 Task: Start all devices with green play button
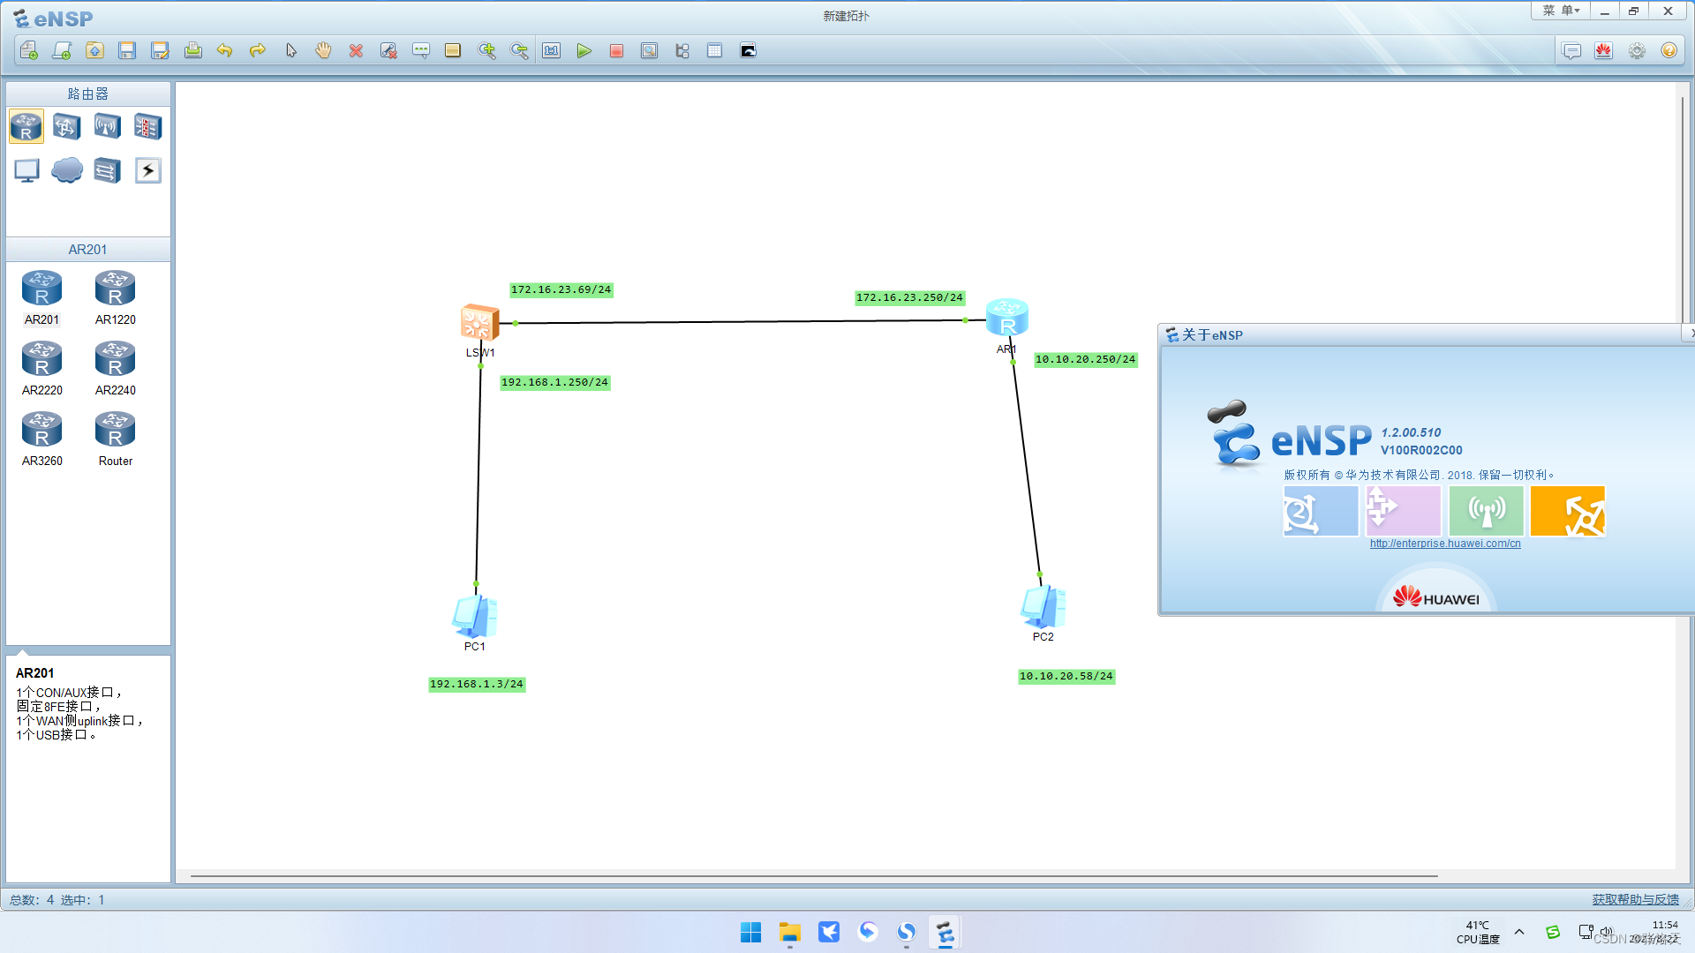coord(584,51)
